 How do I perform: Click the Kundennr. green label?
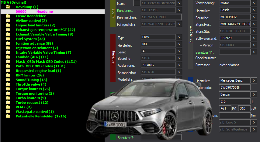point(125,11)
